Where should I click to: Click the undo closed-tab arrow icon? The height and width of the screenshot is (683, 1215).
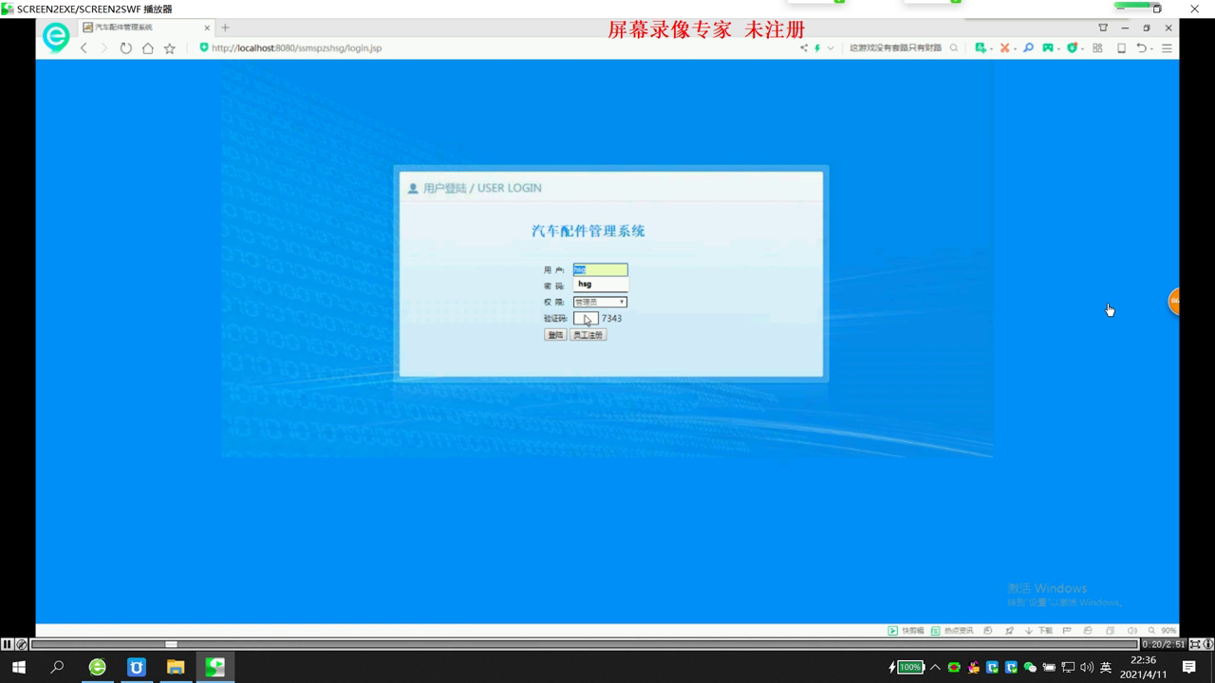tap(1142, 47)
